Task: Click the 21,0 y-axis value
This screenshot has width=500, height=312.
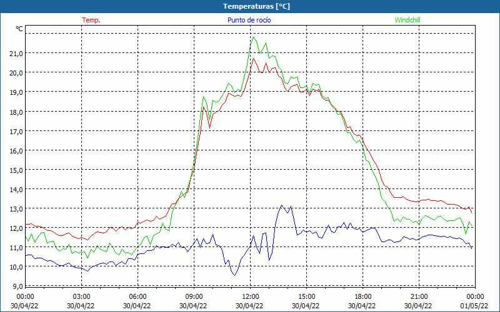Action: tap(16, 54)
